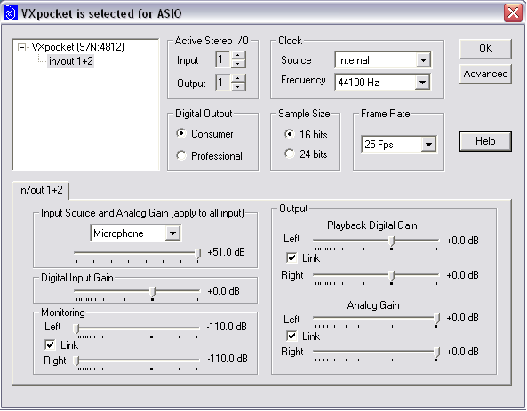Toggle the Monitoring Link checkbox
This screenshot has height=411, width=527.
click(50, 344)
